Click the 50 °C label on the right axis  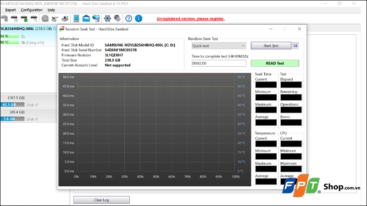[241, 86]
